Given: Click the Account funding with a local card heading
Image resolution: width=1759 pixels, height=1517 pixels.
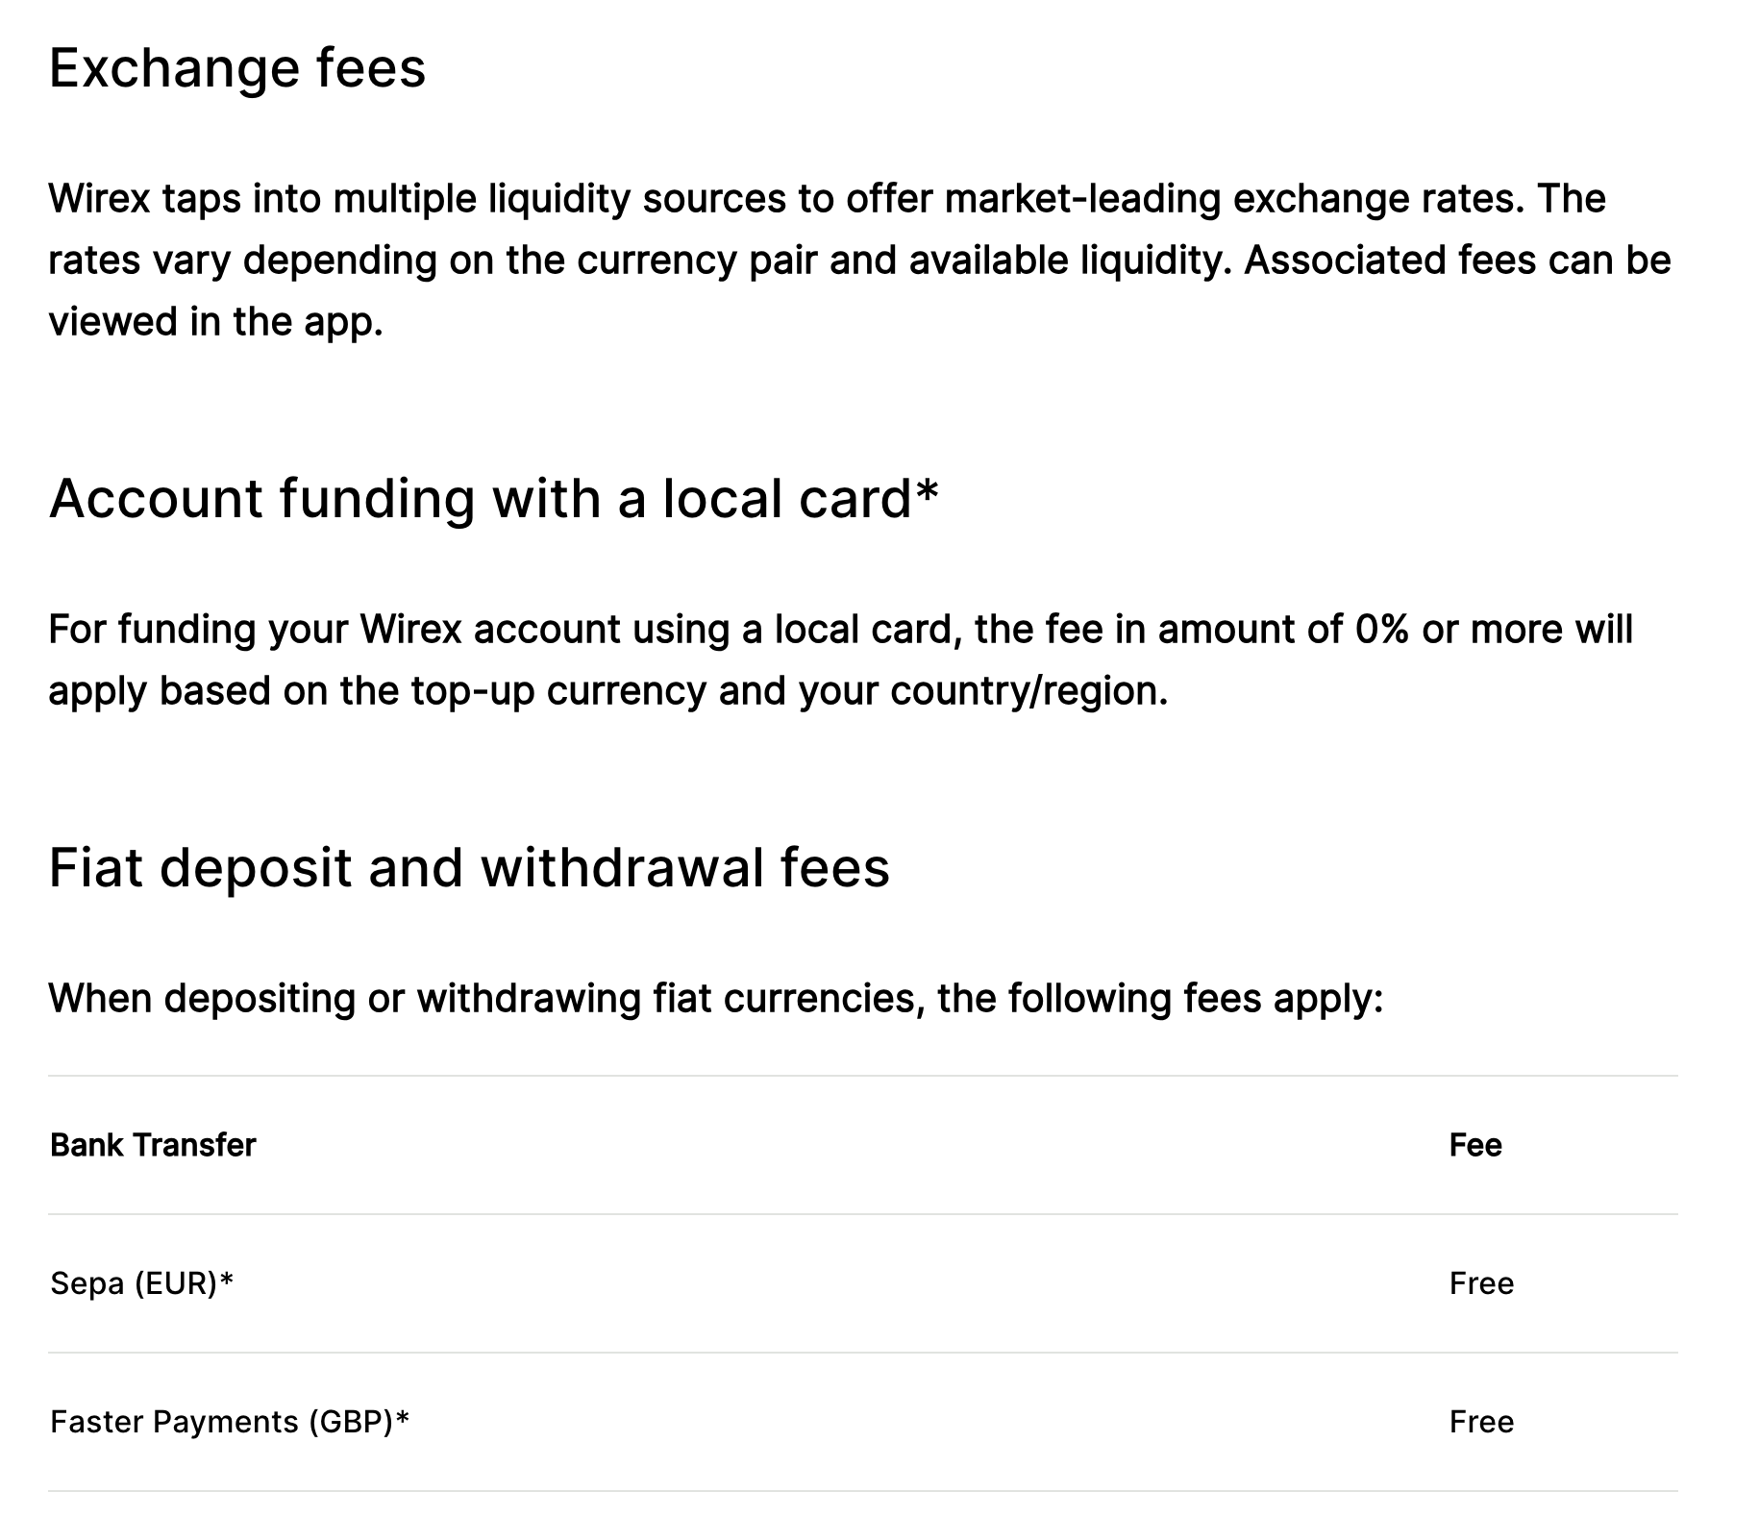Looking at the screenshot, I should [493, 499].
